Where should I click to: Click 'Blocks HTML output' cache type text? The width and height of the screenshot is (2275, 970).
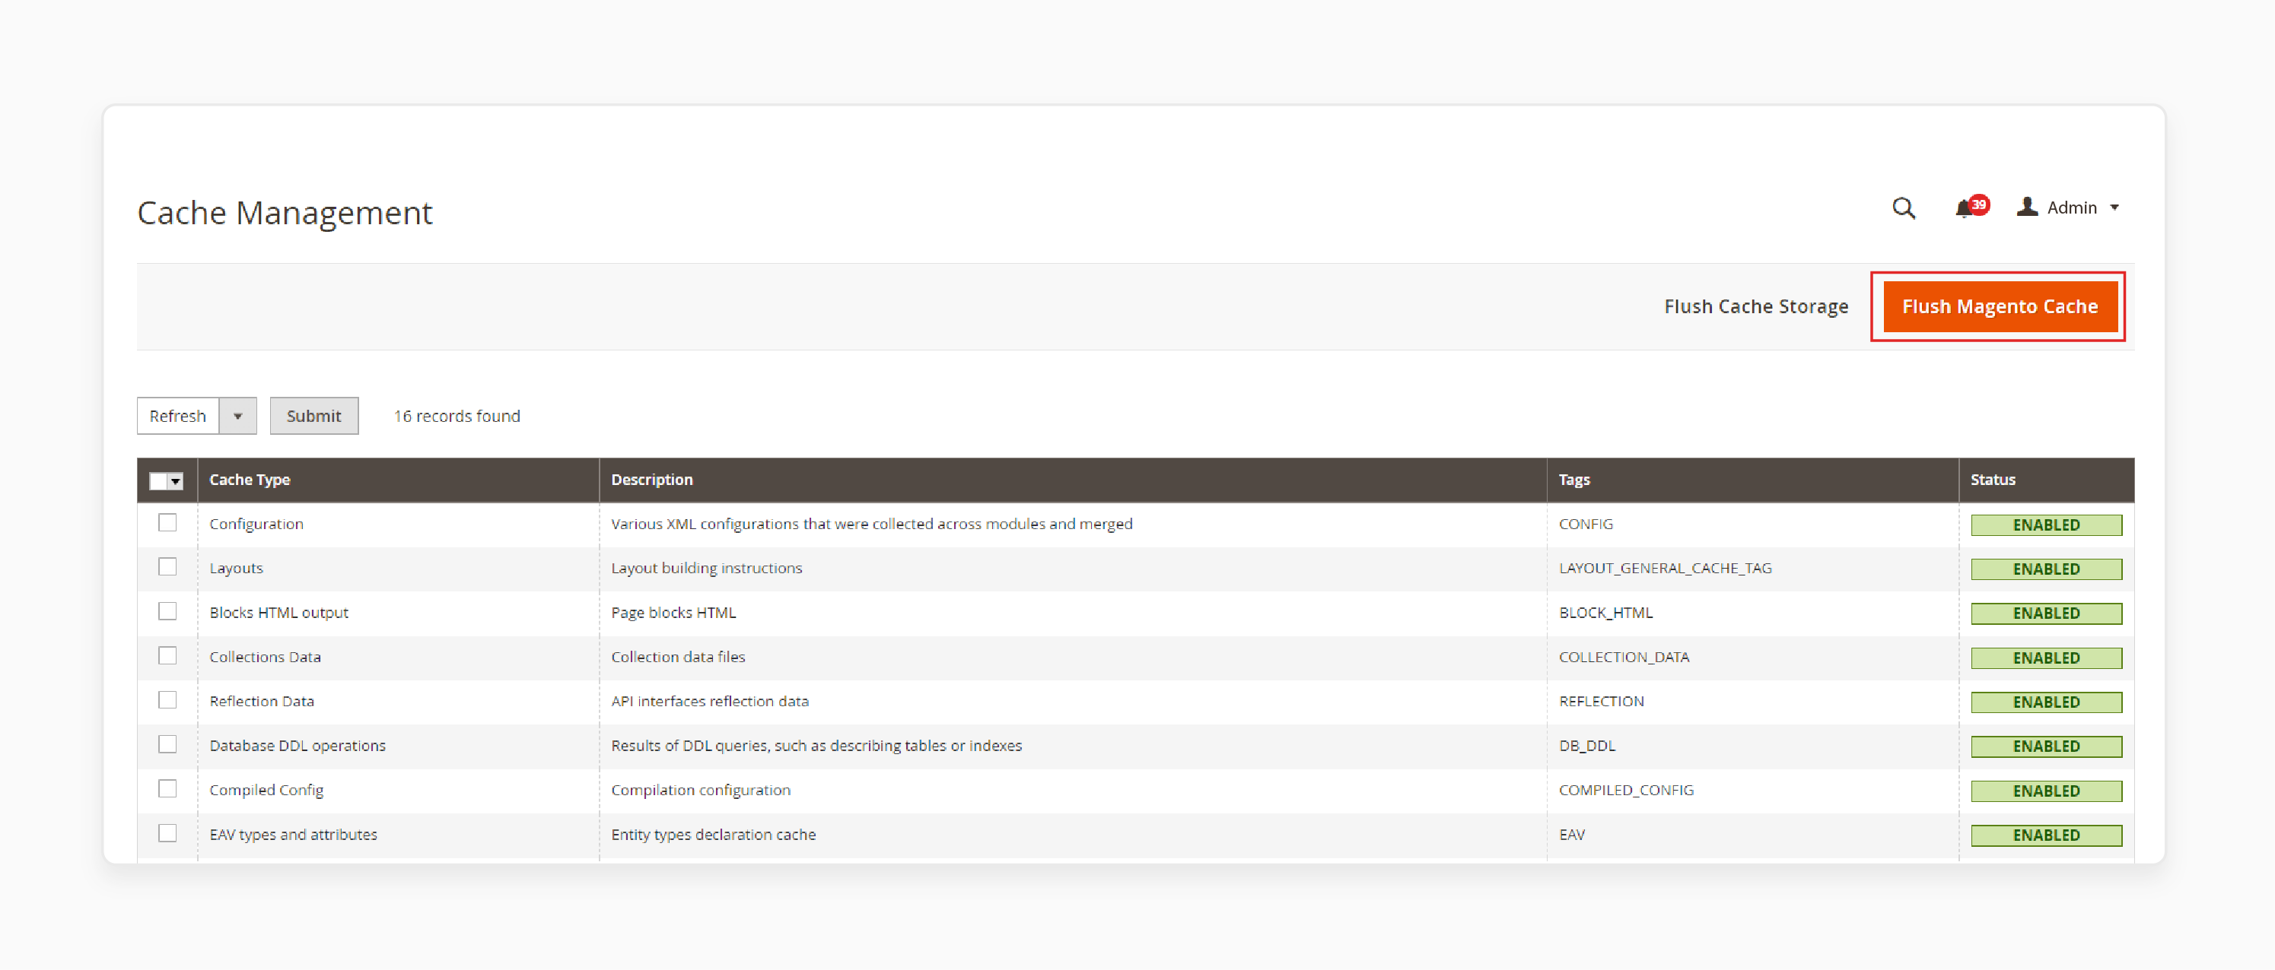click(x=279, y=613)
